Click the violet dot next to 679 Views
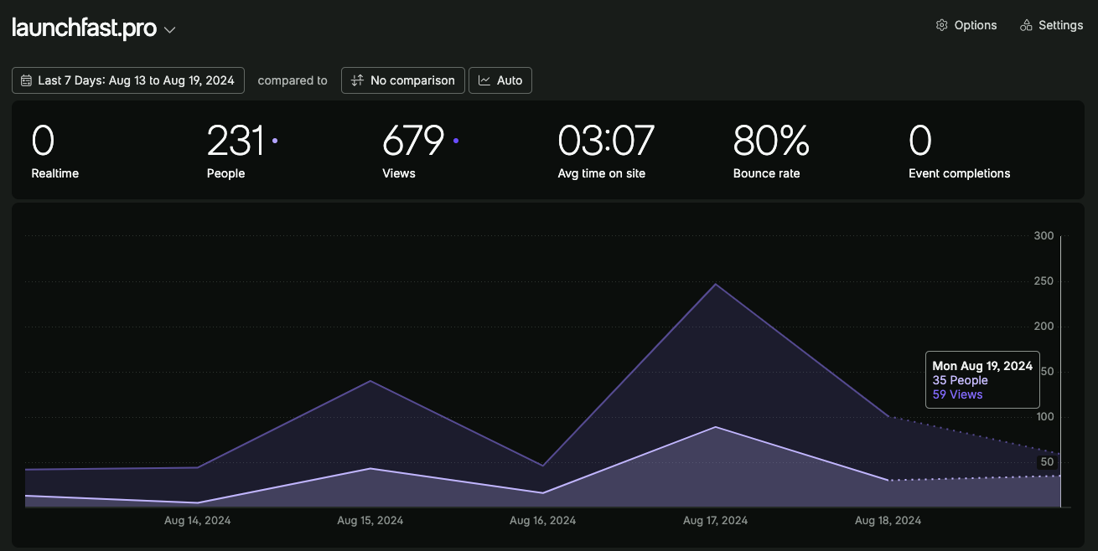The width and height of the screenshot is (1098, 551). [x=456, y=141]
